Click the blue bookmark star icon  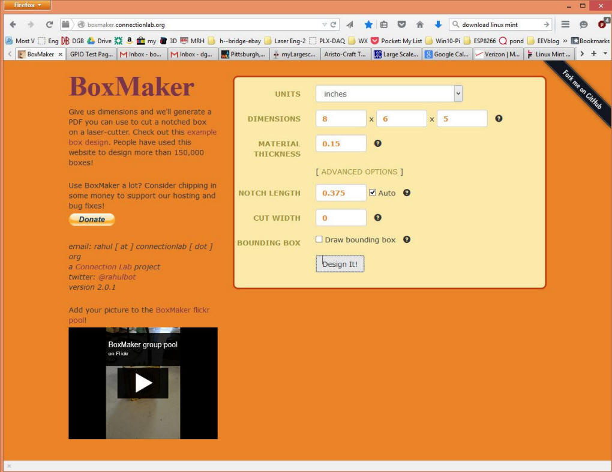coord(368,25)
